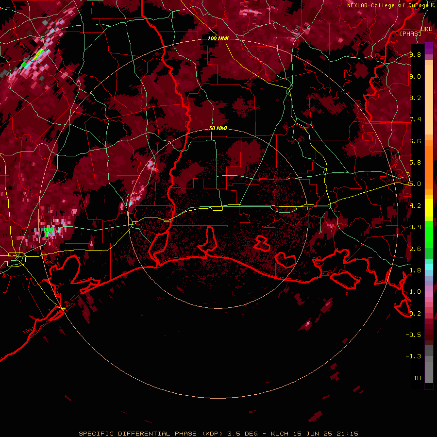Click the 100 NMI range ring label
The height and width of the screenshot is (437, 437).
point(218,38)
